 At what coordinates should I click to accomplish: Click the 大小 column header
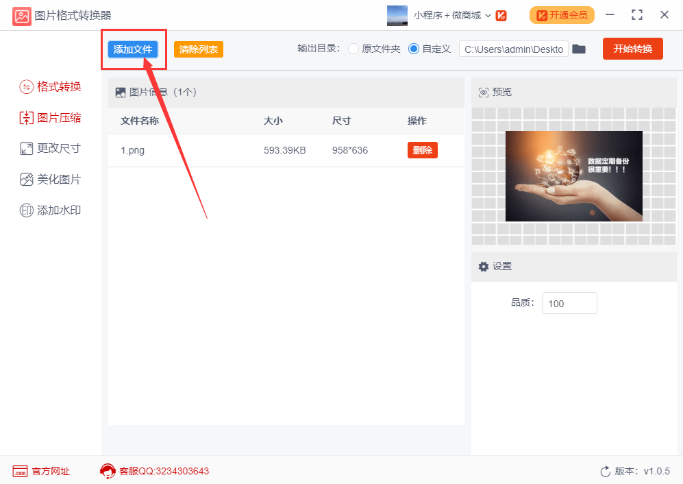point(273,121)
